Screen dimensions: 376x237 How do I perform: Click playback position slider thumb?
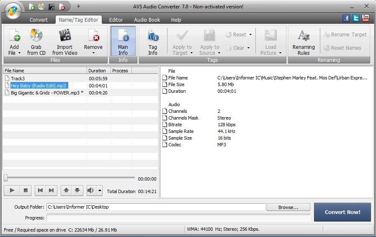point(6,178)
